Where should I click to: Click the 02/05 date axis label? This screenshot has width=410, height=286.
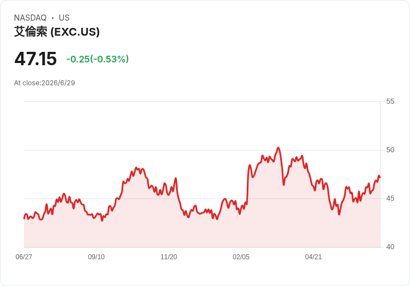(241, 257)
